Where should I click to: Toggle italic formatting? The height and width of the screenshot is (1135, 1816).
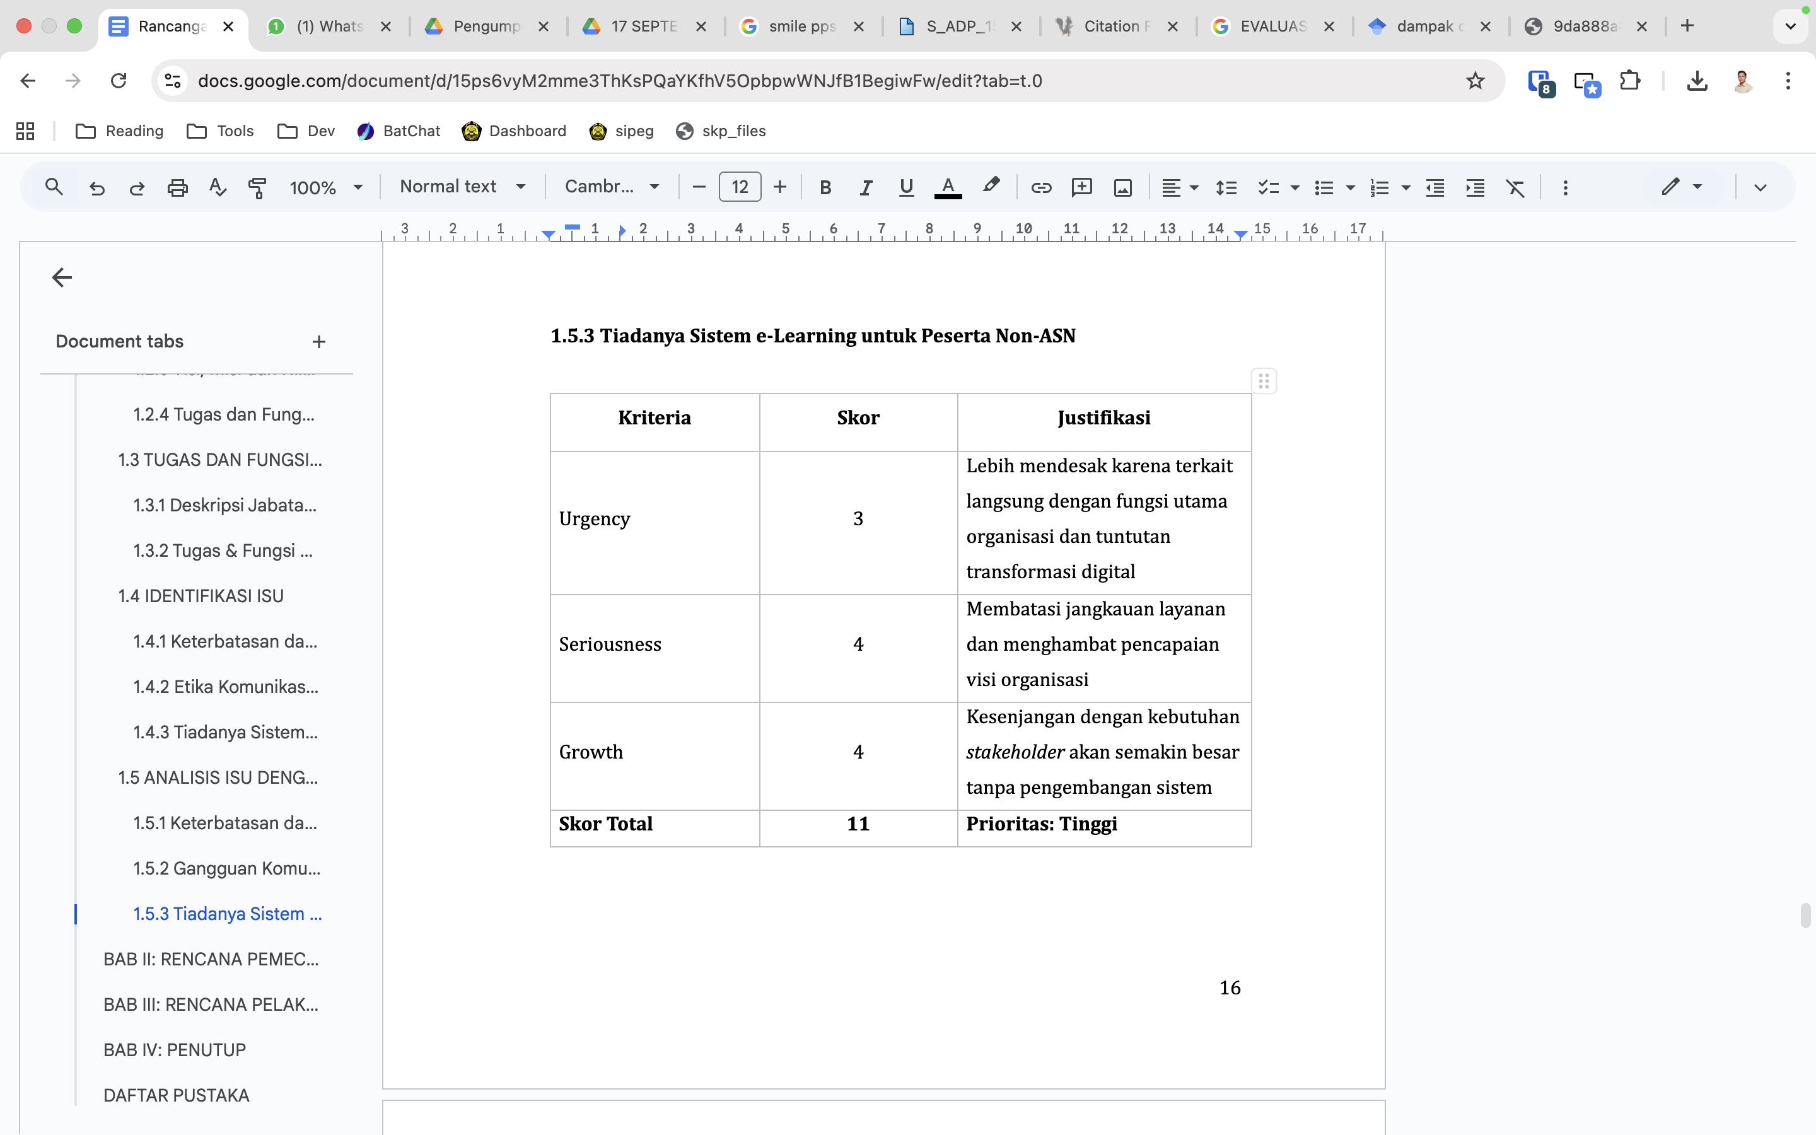pyautogui.click(x=865, y=187)
